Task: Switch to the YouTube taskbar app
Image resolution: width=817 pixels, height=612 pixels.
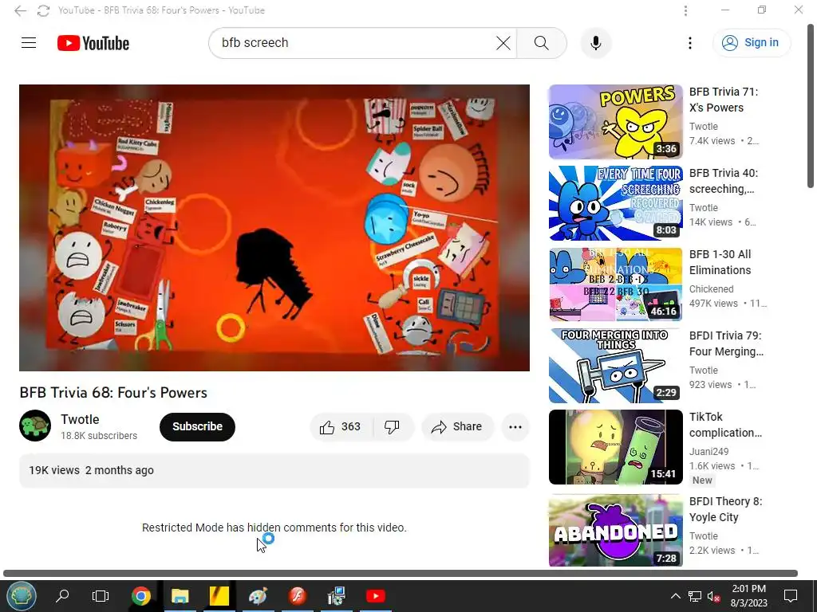Action: [375, 596]
